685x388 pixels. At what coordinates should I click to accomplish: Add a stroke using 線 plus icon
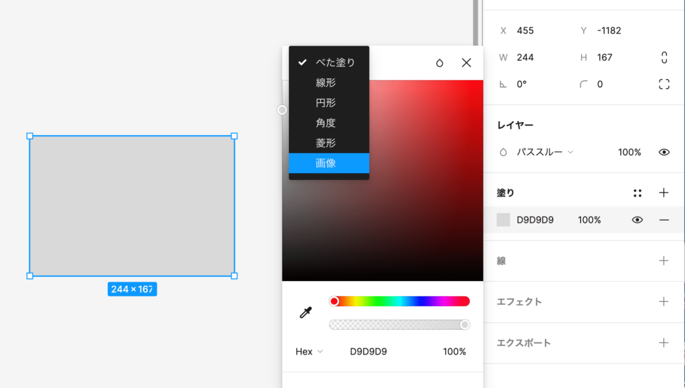[x=664, y=261]
